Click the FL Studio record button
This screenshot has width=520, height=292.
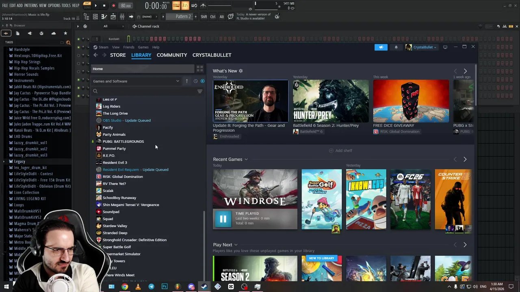click(113, 6)
